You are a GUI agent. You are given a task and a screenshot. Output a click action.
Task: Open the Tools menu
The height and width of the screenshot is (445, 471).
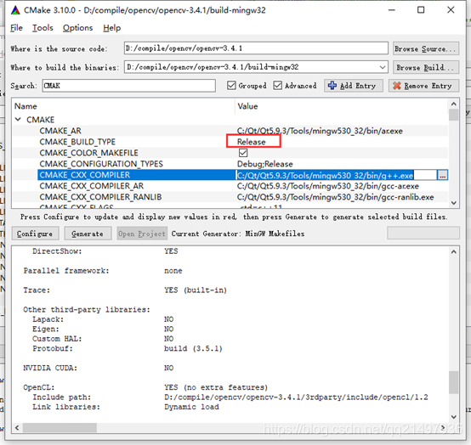coord(43,28)
